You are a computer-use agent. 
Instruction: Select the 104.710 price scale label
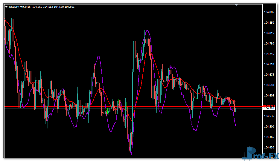click(x=269, y=64)
